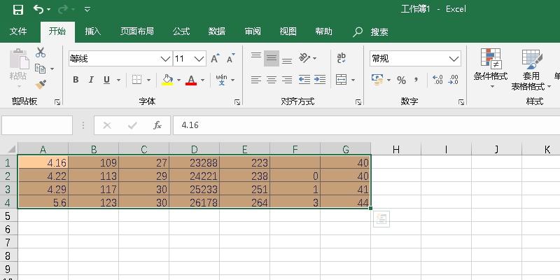560x280 pixels.
Task: Click the Insert Function fx icon
Action: (x=157, y=125)
